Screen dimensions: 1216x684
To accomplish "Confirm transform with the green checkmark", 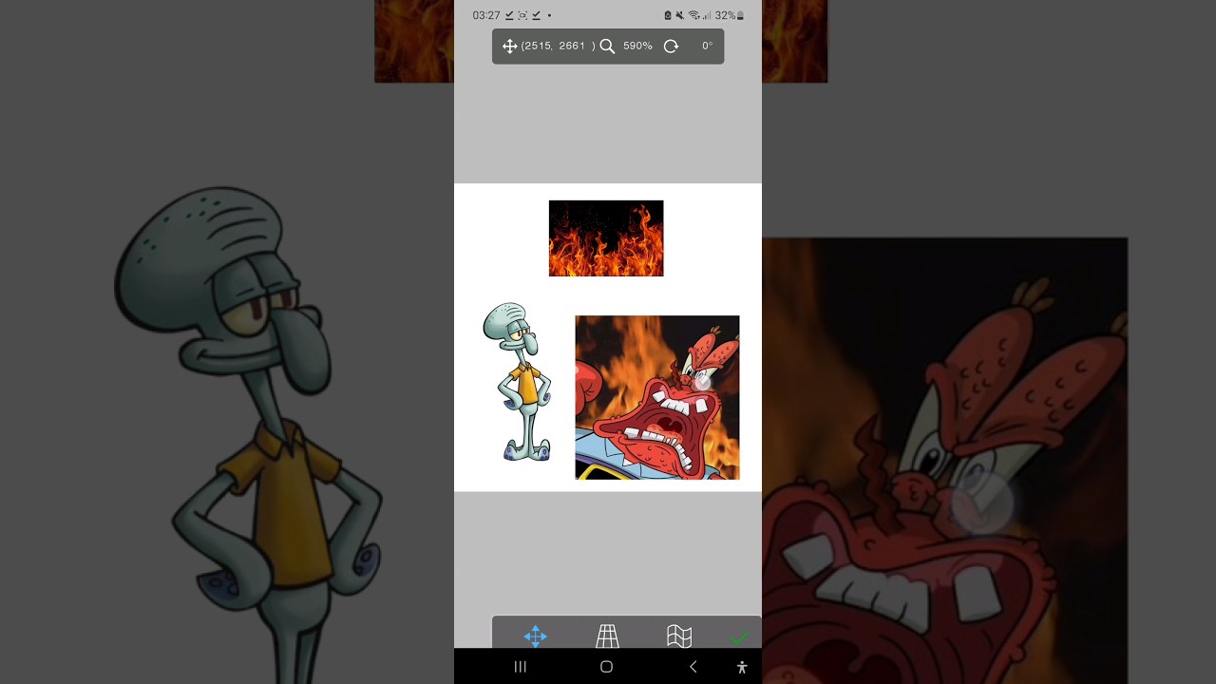I will click(740, 637).
